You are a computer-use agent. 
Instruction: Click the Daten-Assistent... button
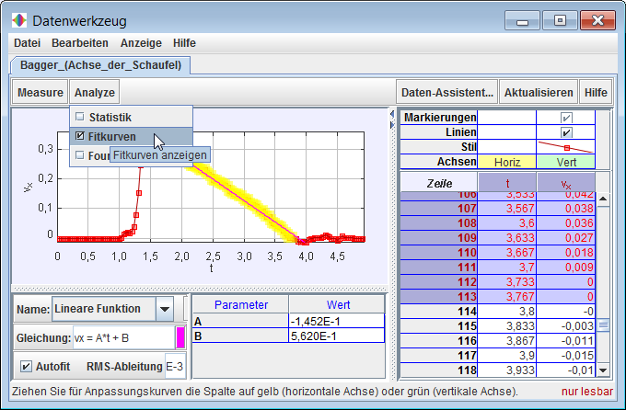click(x=447, y=93)
